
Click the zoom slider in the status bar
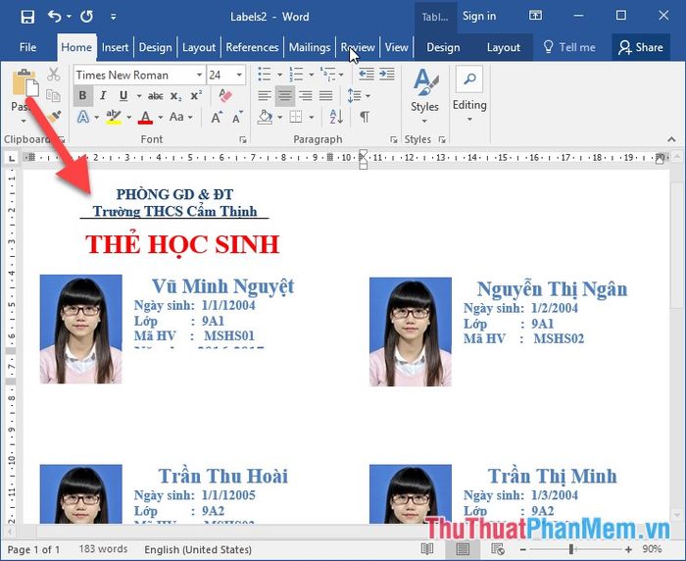(x=571, y=549)
